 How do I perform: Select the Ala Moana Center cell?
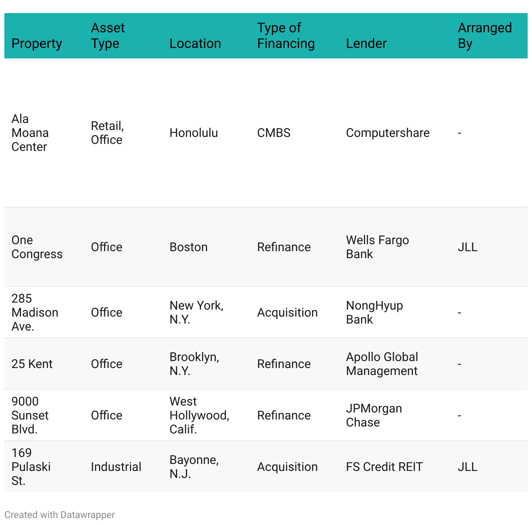click(30, 133)
